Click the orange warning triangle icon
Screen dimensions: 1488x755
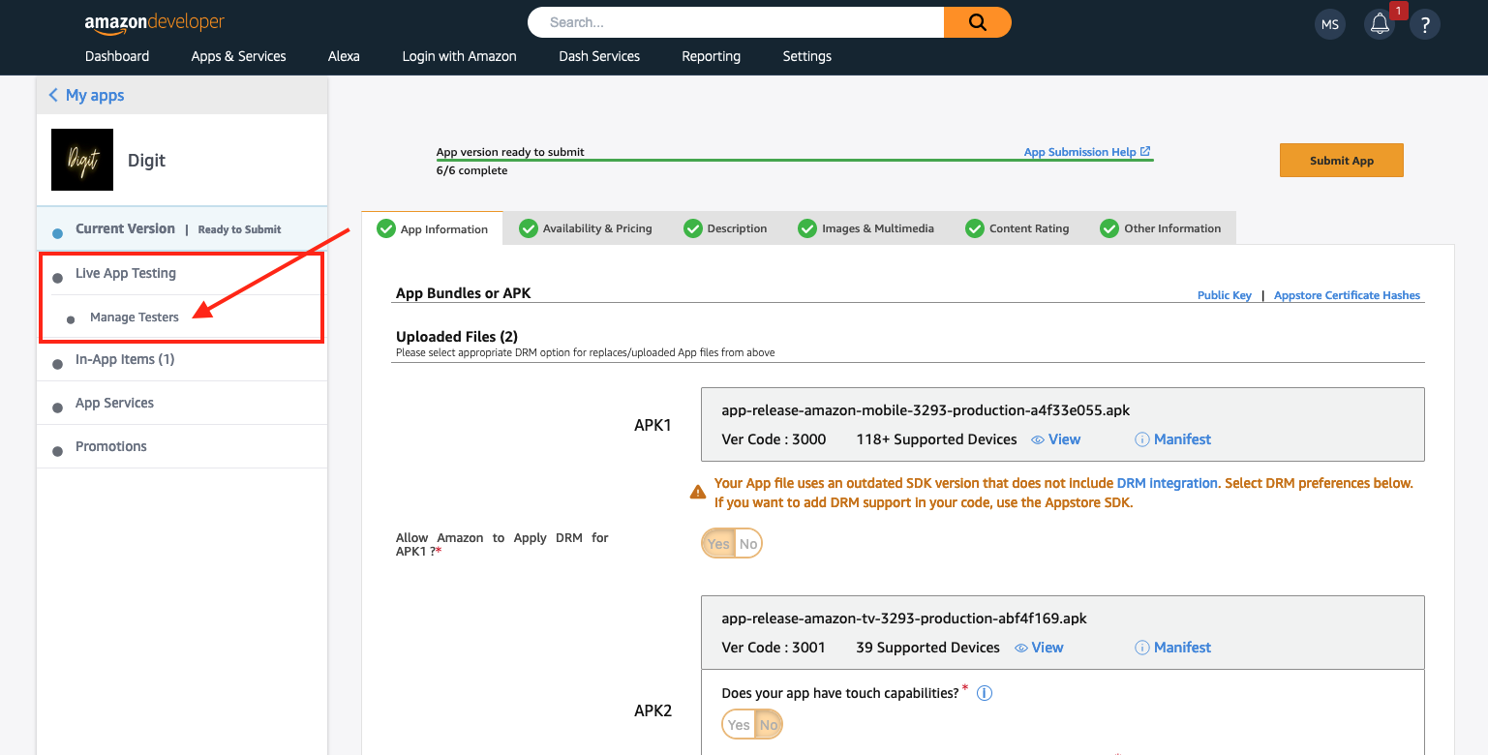tap(698, 492)
